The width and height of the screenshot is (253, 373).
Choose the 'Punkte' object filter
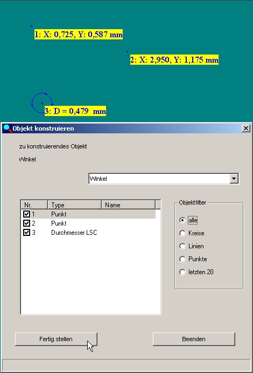pyautogui.click(x=182, y=259)
